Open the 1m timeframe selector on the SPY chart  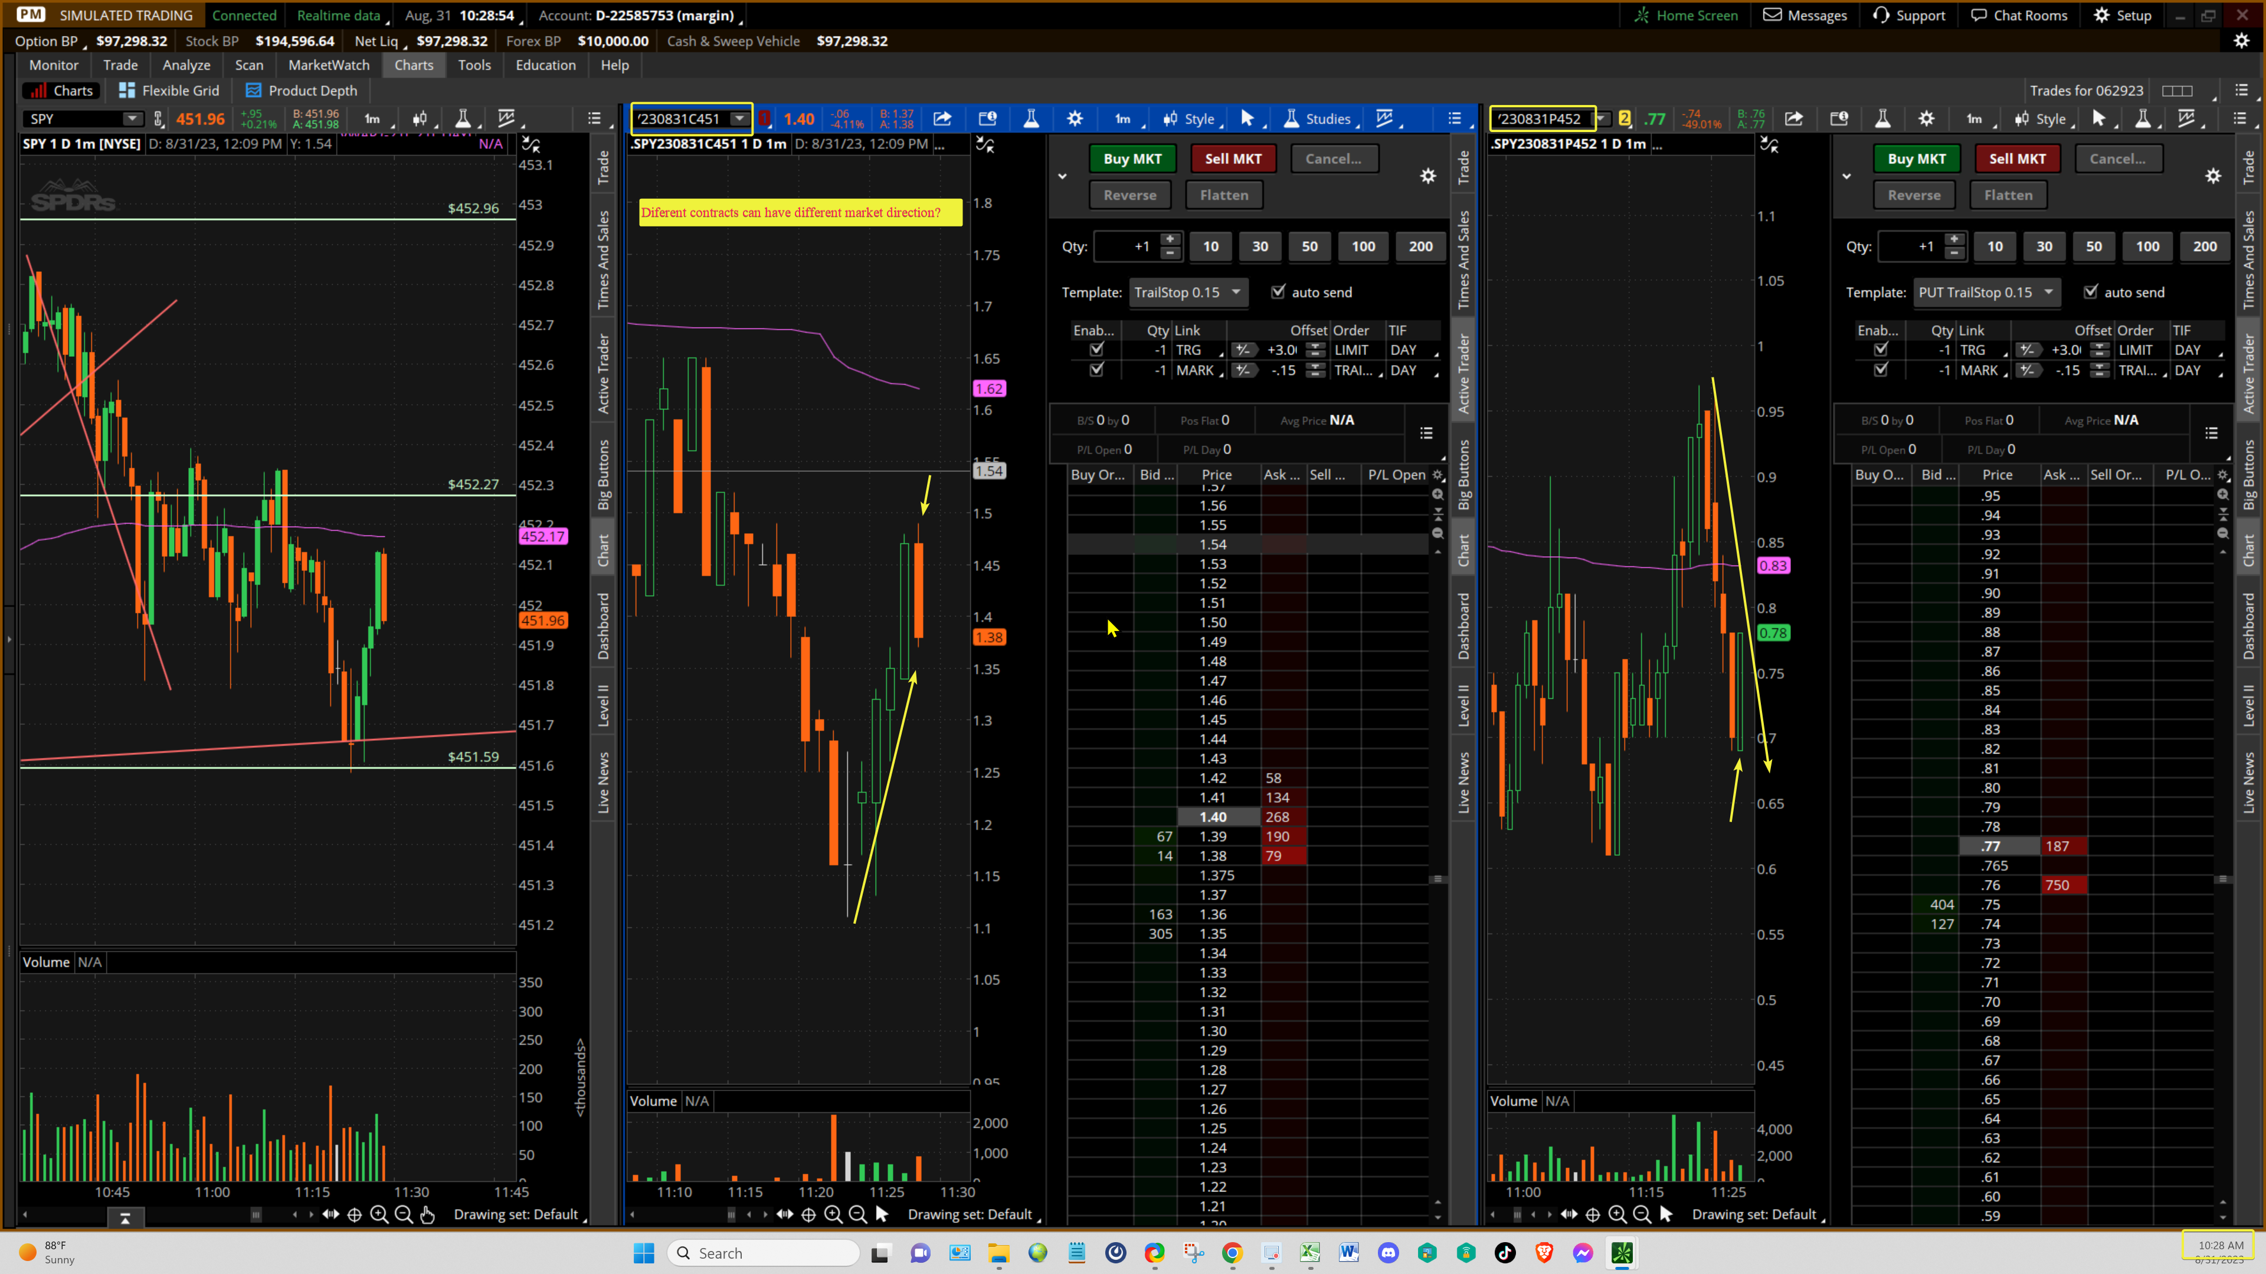373,119
